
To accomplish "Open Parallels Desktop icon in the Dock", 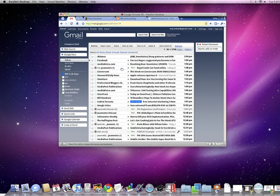I will (x=170, y=188).
